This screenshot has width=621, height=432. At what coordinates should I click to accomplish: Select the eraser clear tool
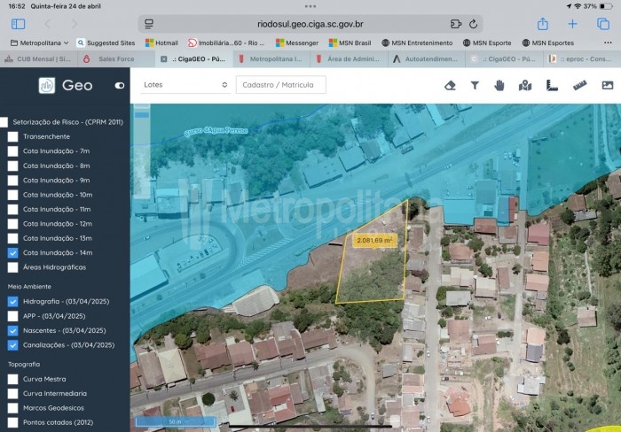point(450,85)
